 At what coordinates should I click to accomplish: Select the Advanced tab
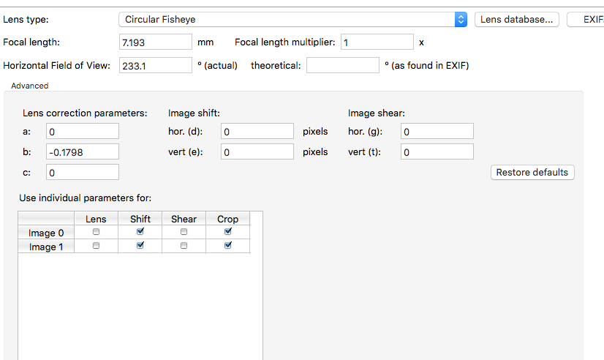pyautogui.click(x=30, y=86)
